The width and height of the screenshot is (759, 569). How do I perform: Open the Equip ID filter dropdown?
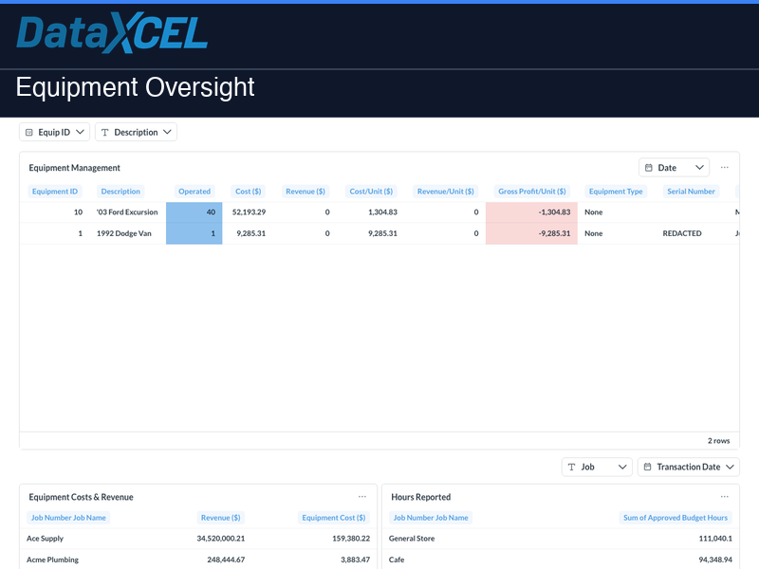pyautogui.click(x=78, y=132)
